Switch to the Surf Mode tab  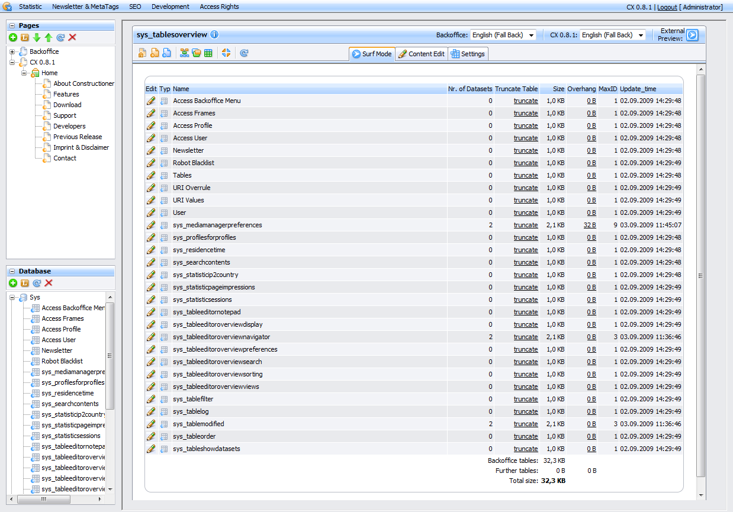[372, 54]
